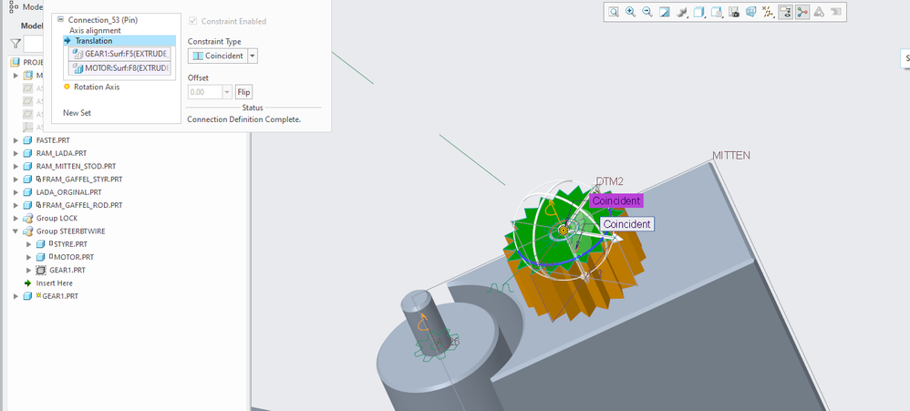Click the perspective view wireframe icon
The height and width of the screenshot is (411, 910).
point(751,12)
